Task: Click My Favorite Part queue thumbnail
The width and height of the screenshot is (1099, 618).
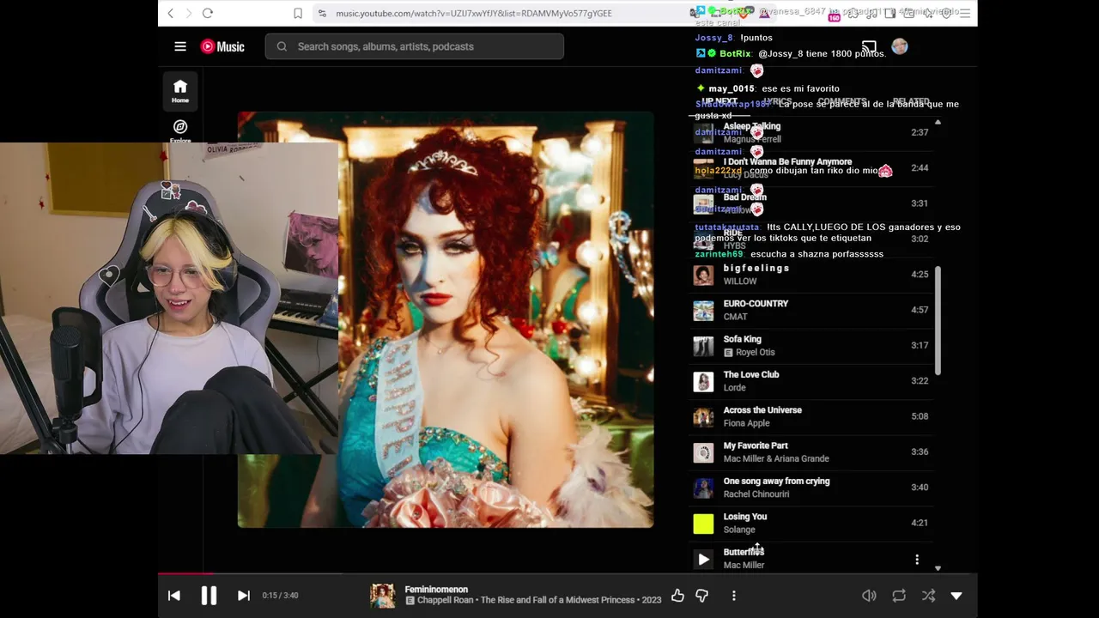Action: point(703,451)
